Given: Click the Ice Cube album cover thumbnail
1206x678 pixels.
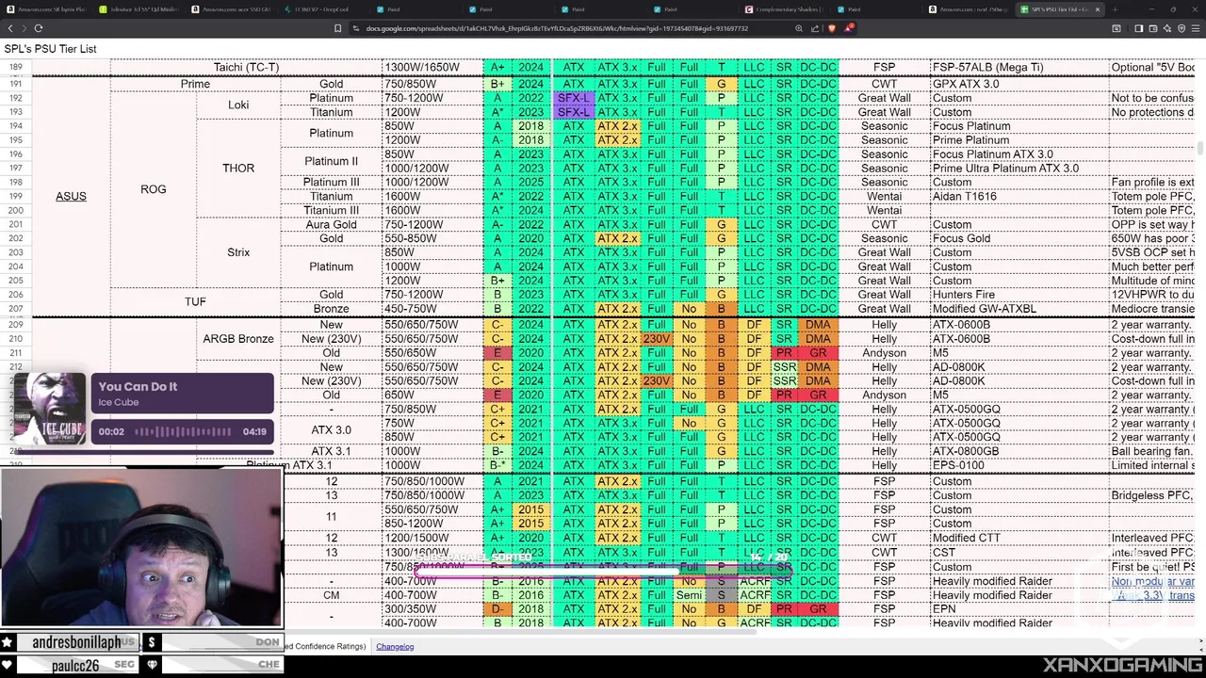Looking at the screenshot, I should pyautogui.click(x=49, y=409).
